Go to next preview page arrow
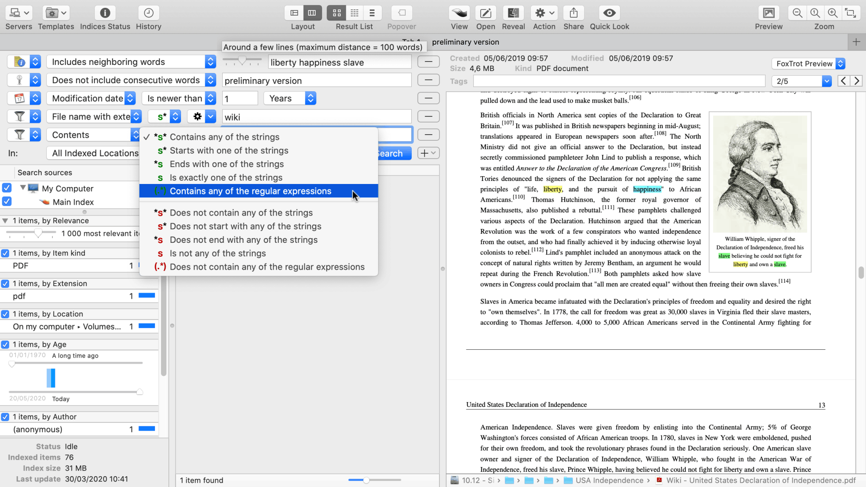 click(x=856, y=81)
